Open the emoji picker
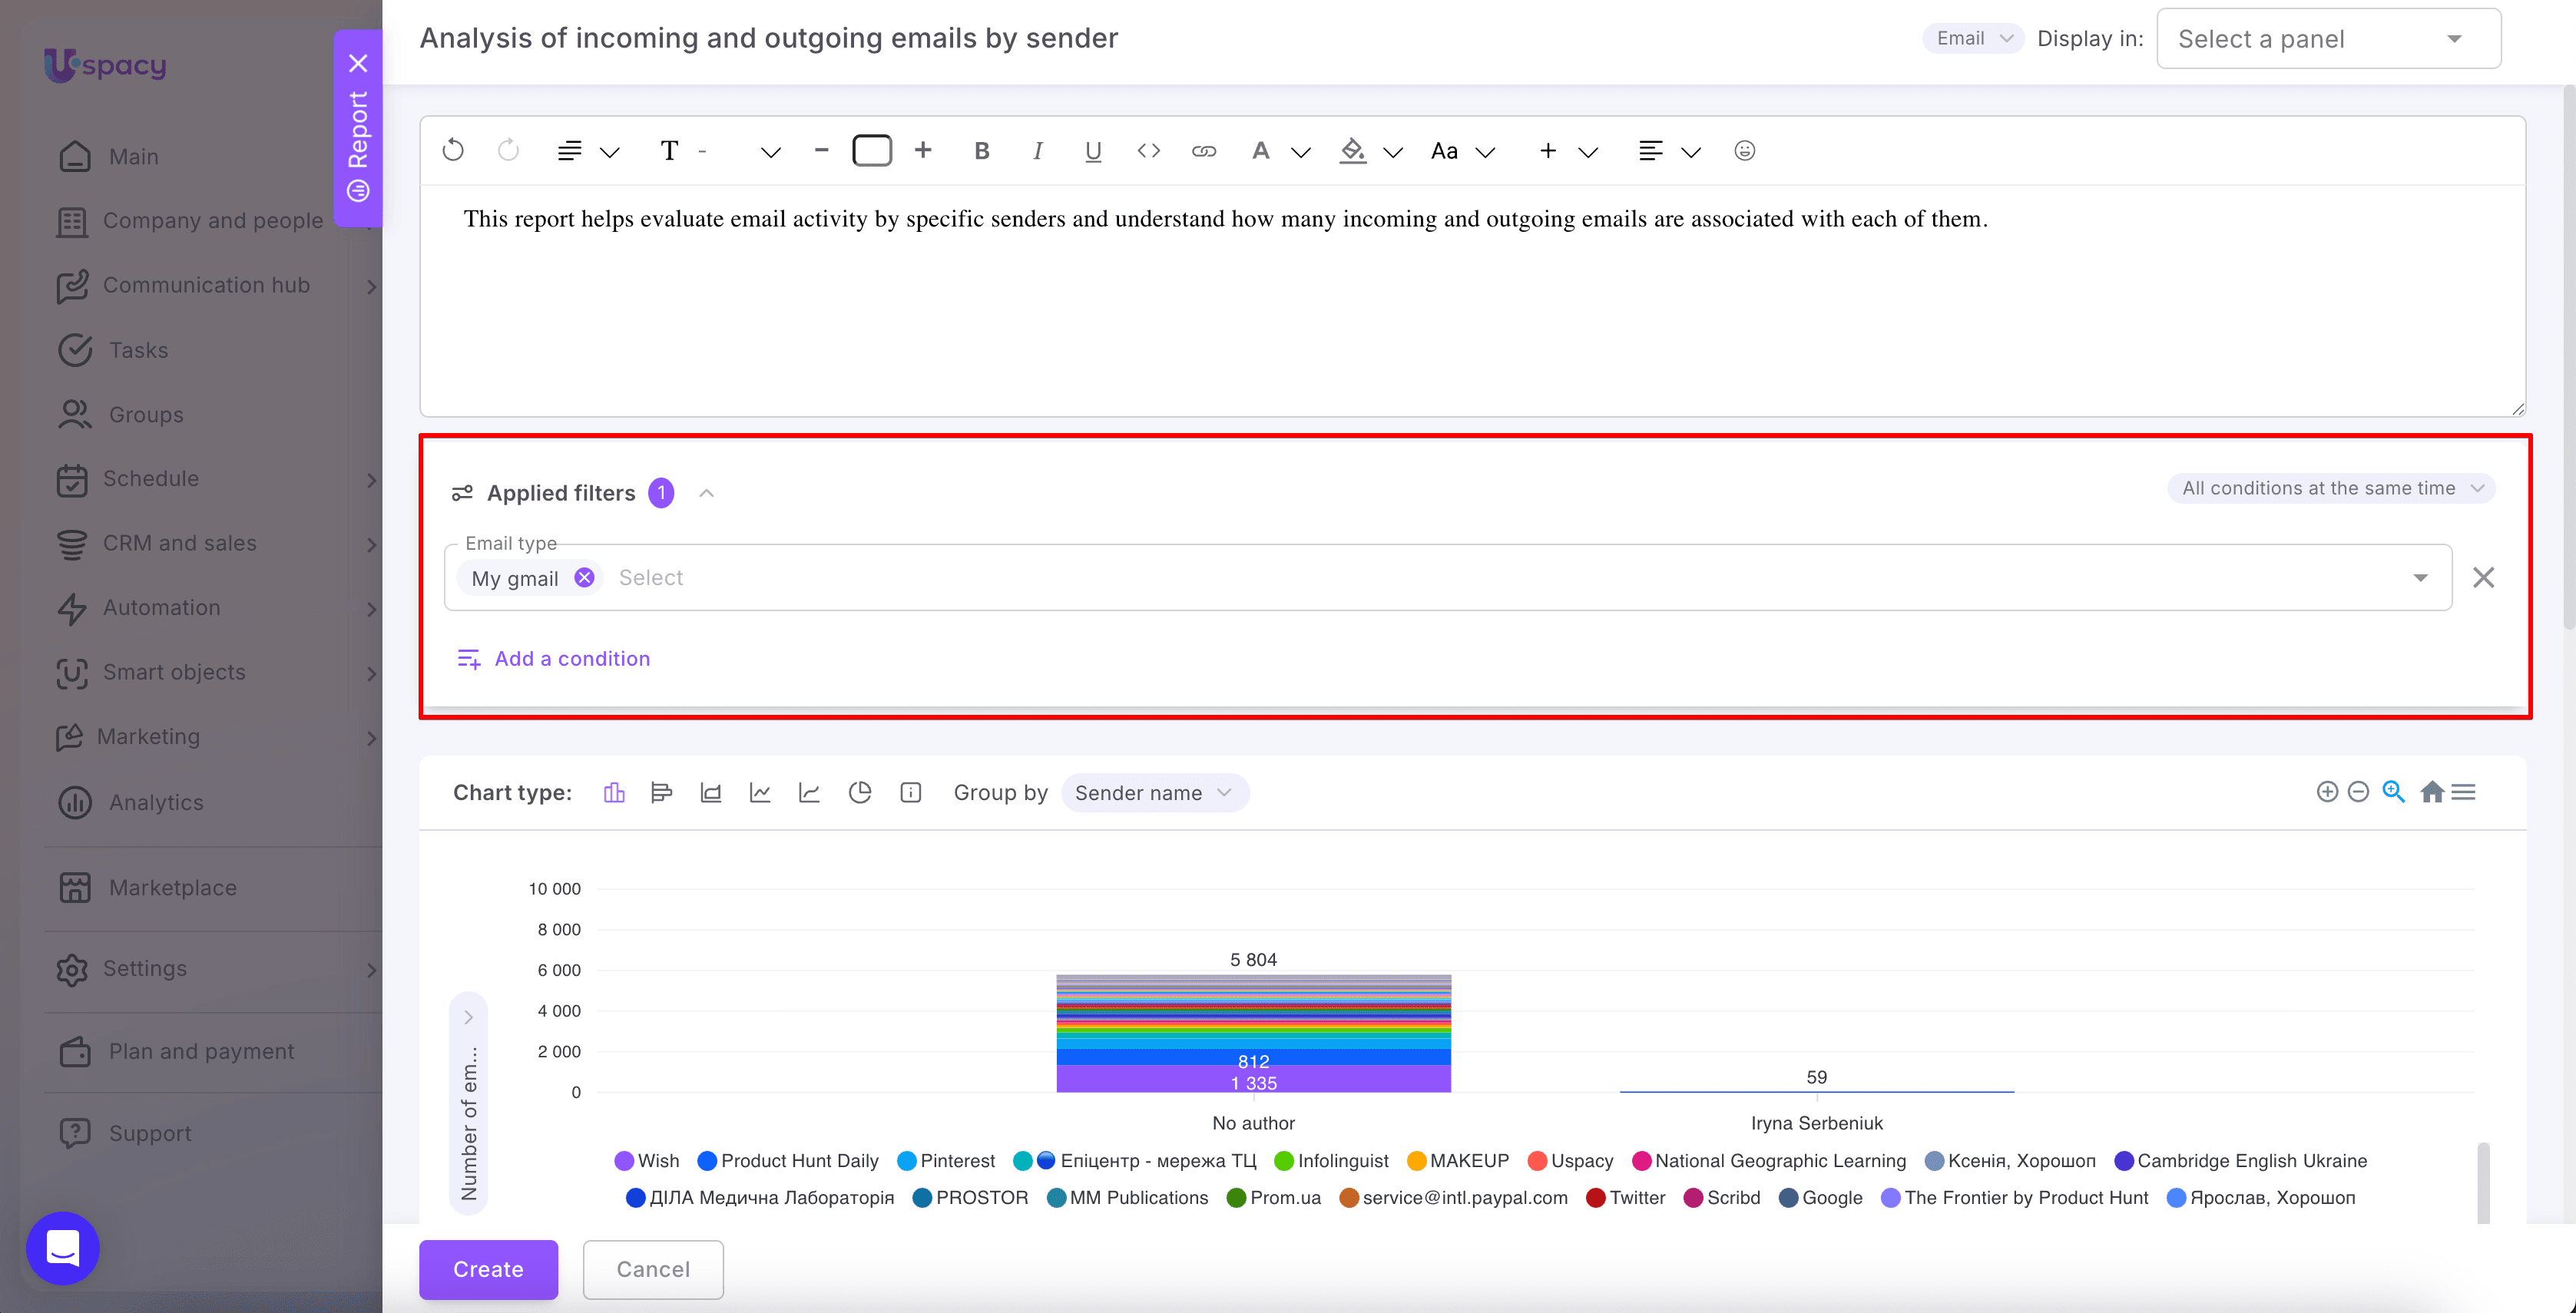This screenshot has width=2576, height=1313. (1744, 151)
